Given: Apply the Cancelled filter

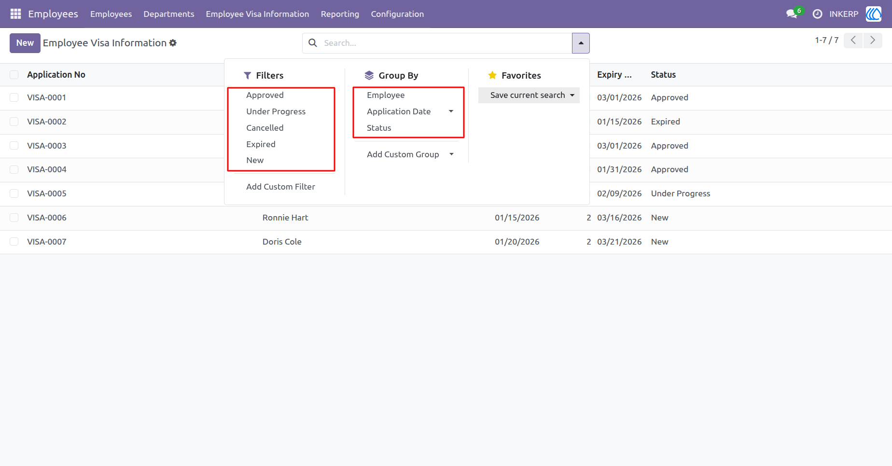Looking at the screenshot, I should pos(265,128).
